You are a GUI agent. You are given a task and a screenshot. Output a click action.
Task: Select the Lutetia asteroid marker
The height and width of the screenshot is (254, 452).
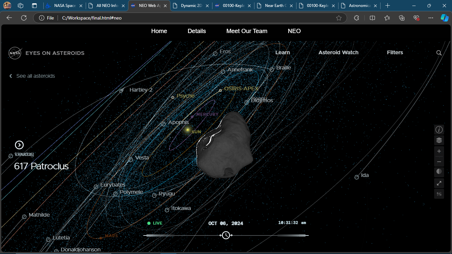(x=48, y=239)
